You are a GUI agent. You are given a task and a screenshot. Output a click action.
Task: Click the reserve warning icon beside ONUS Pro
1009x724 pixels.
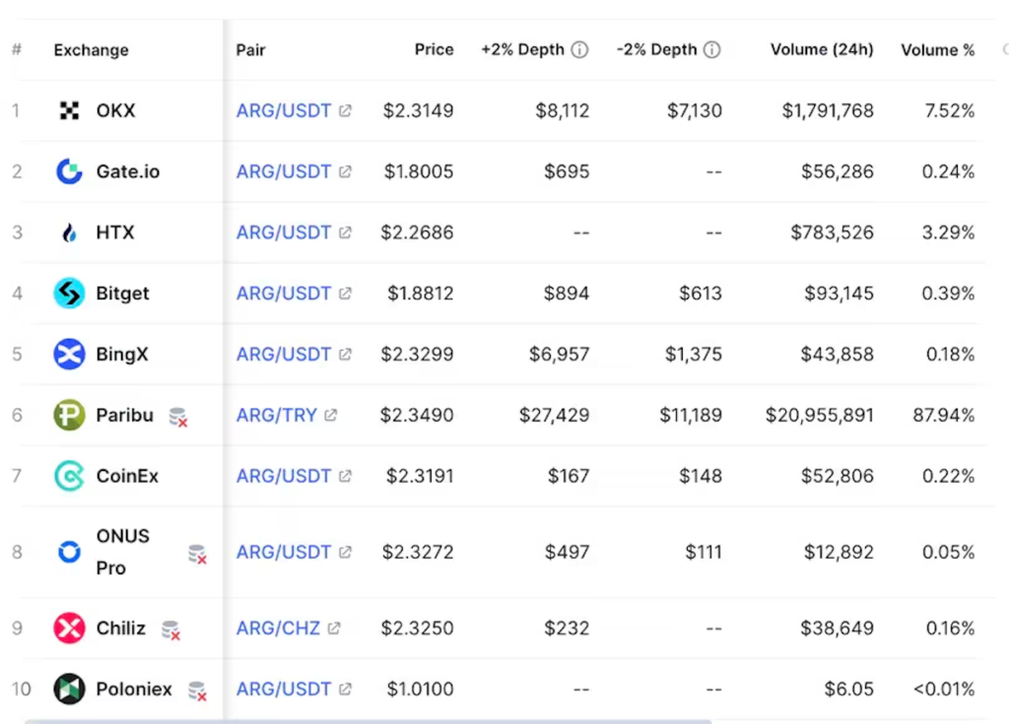pos(197,555)
